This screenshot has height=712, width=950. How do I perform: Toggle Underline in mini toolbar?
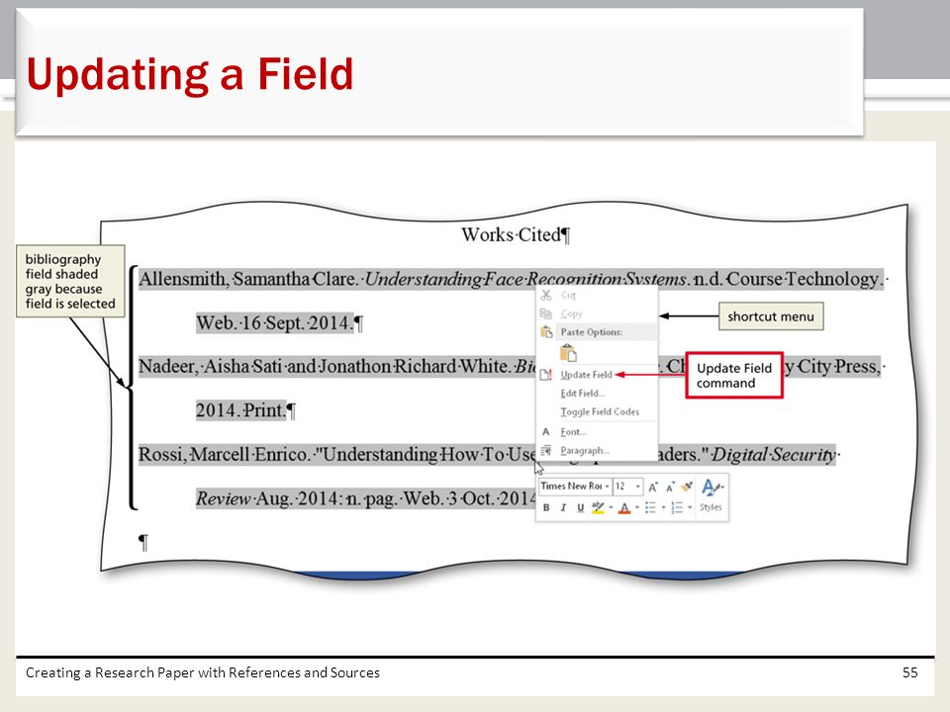581,507
